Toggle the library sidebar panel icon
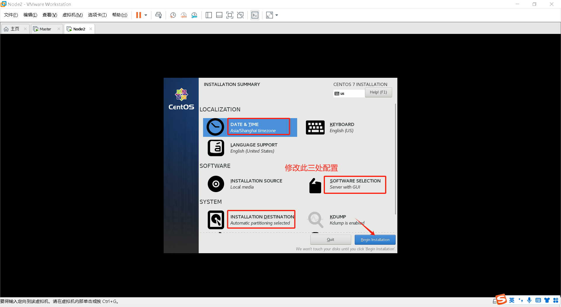Viewport: 561px width, 307px height. pos(209,15)
